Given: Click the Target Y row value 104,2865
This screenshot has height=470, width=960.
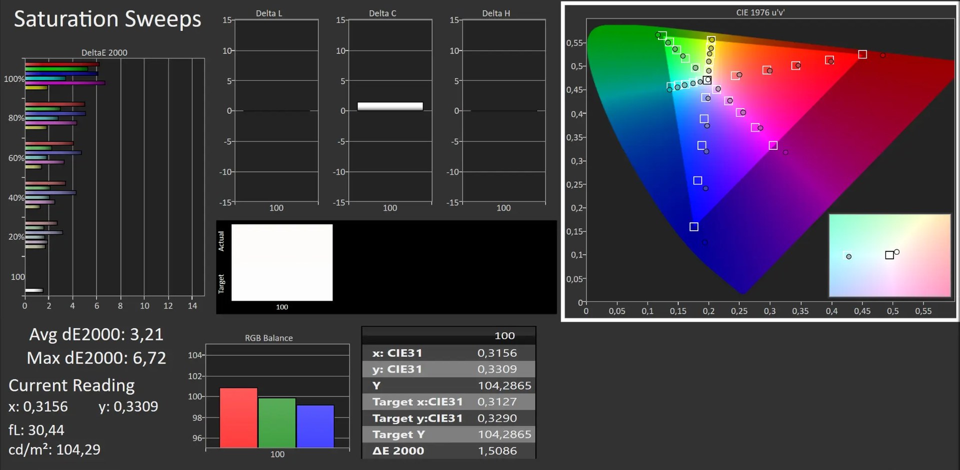Looking at the screenshot, I should click(504, 435).
